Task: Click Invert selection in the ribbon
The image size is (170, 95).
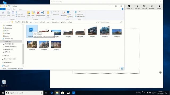Action: point(80,16)
